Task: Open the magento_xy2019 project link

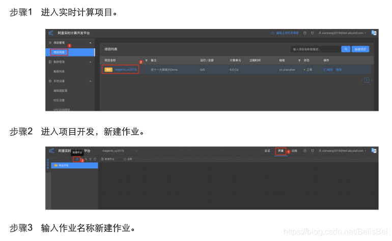Action: (126, 70)
